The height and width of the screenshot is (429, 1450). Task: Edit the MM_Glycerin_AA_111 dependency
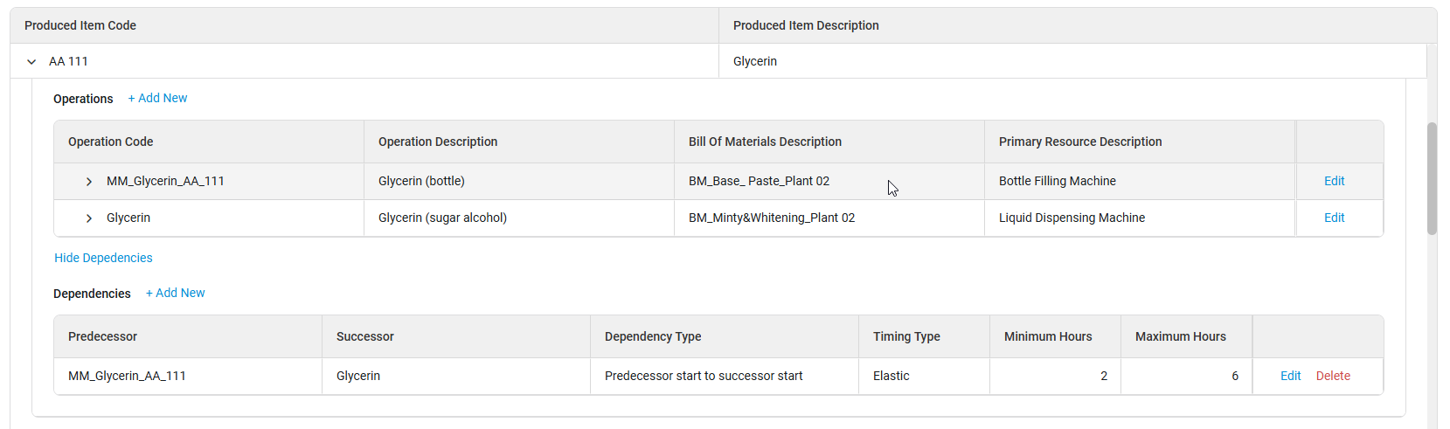point(1290,377)
